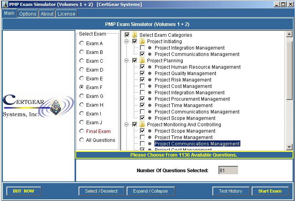Uncheck Project Scope Management under Project Planning
The width and height of the screenshot is (295, 201).
coord(142,118)
